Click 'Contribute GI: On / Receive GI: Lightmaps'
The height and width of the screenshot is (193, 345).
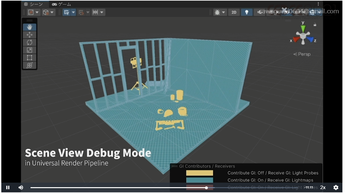[270, 180]
